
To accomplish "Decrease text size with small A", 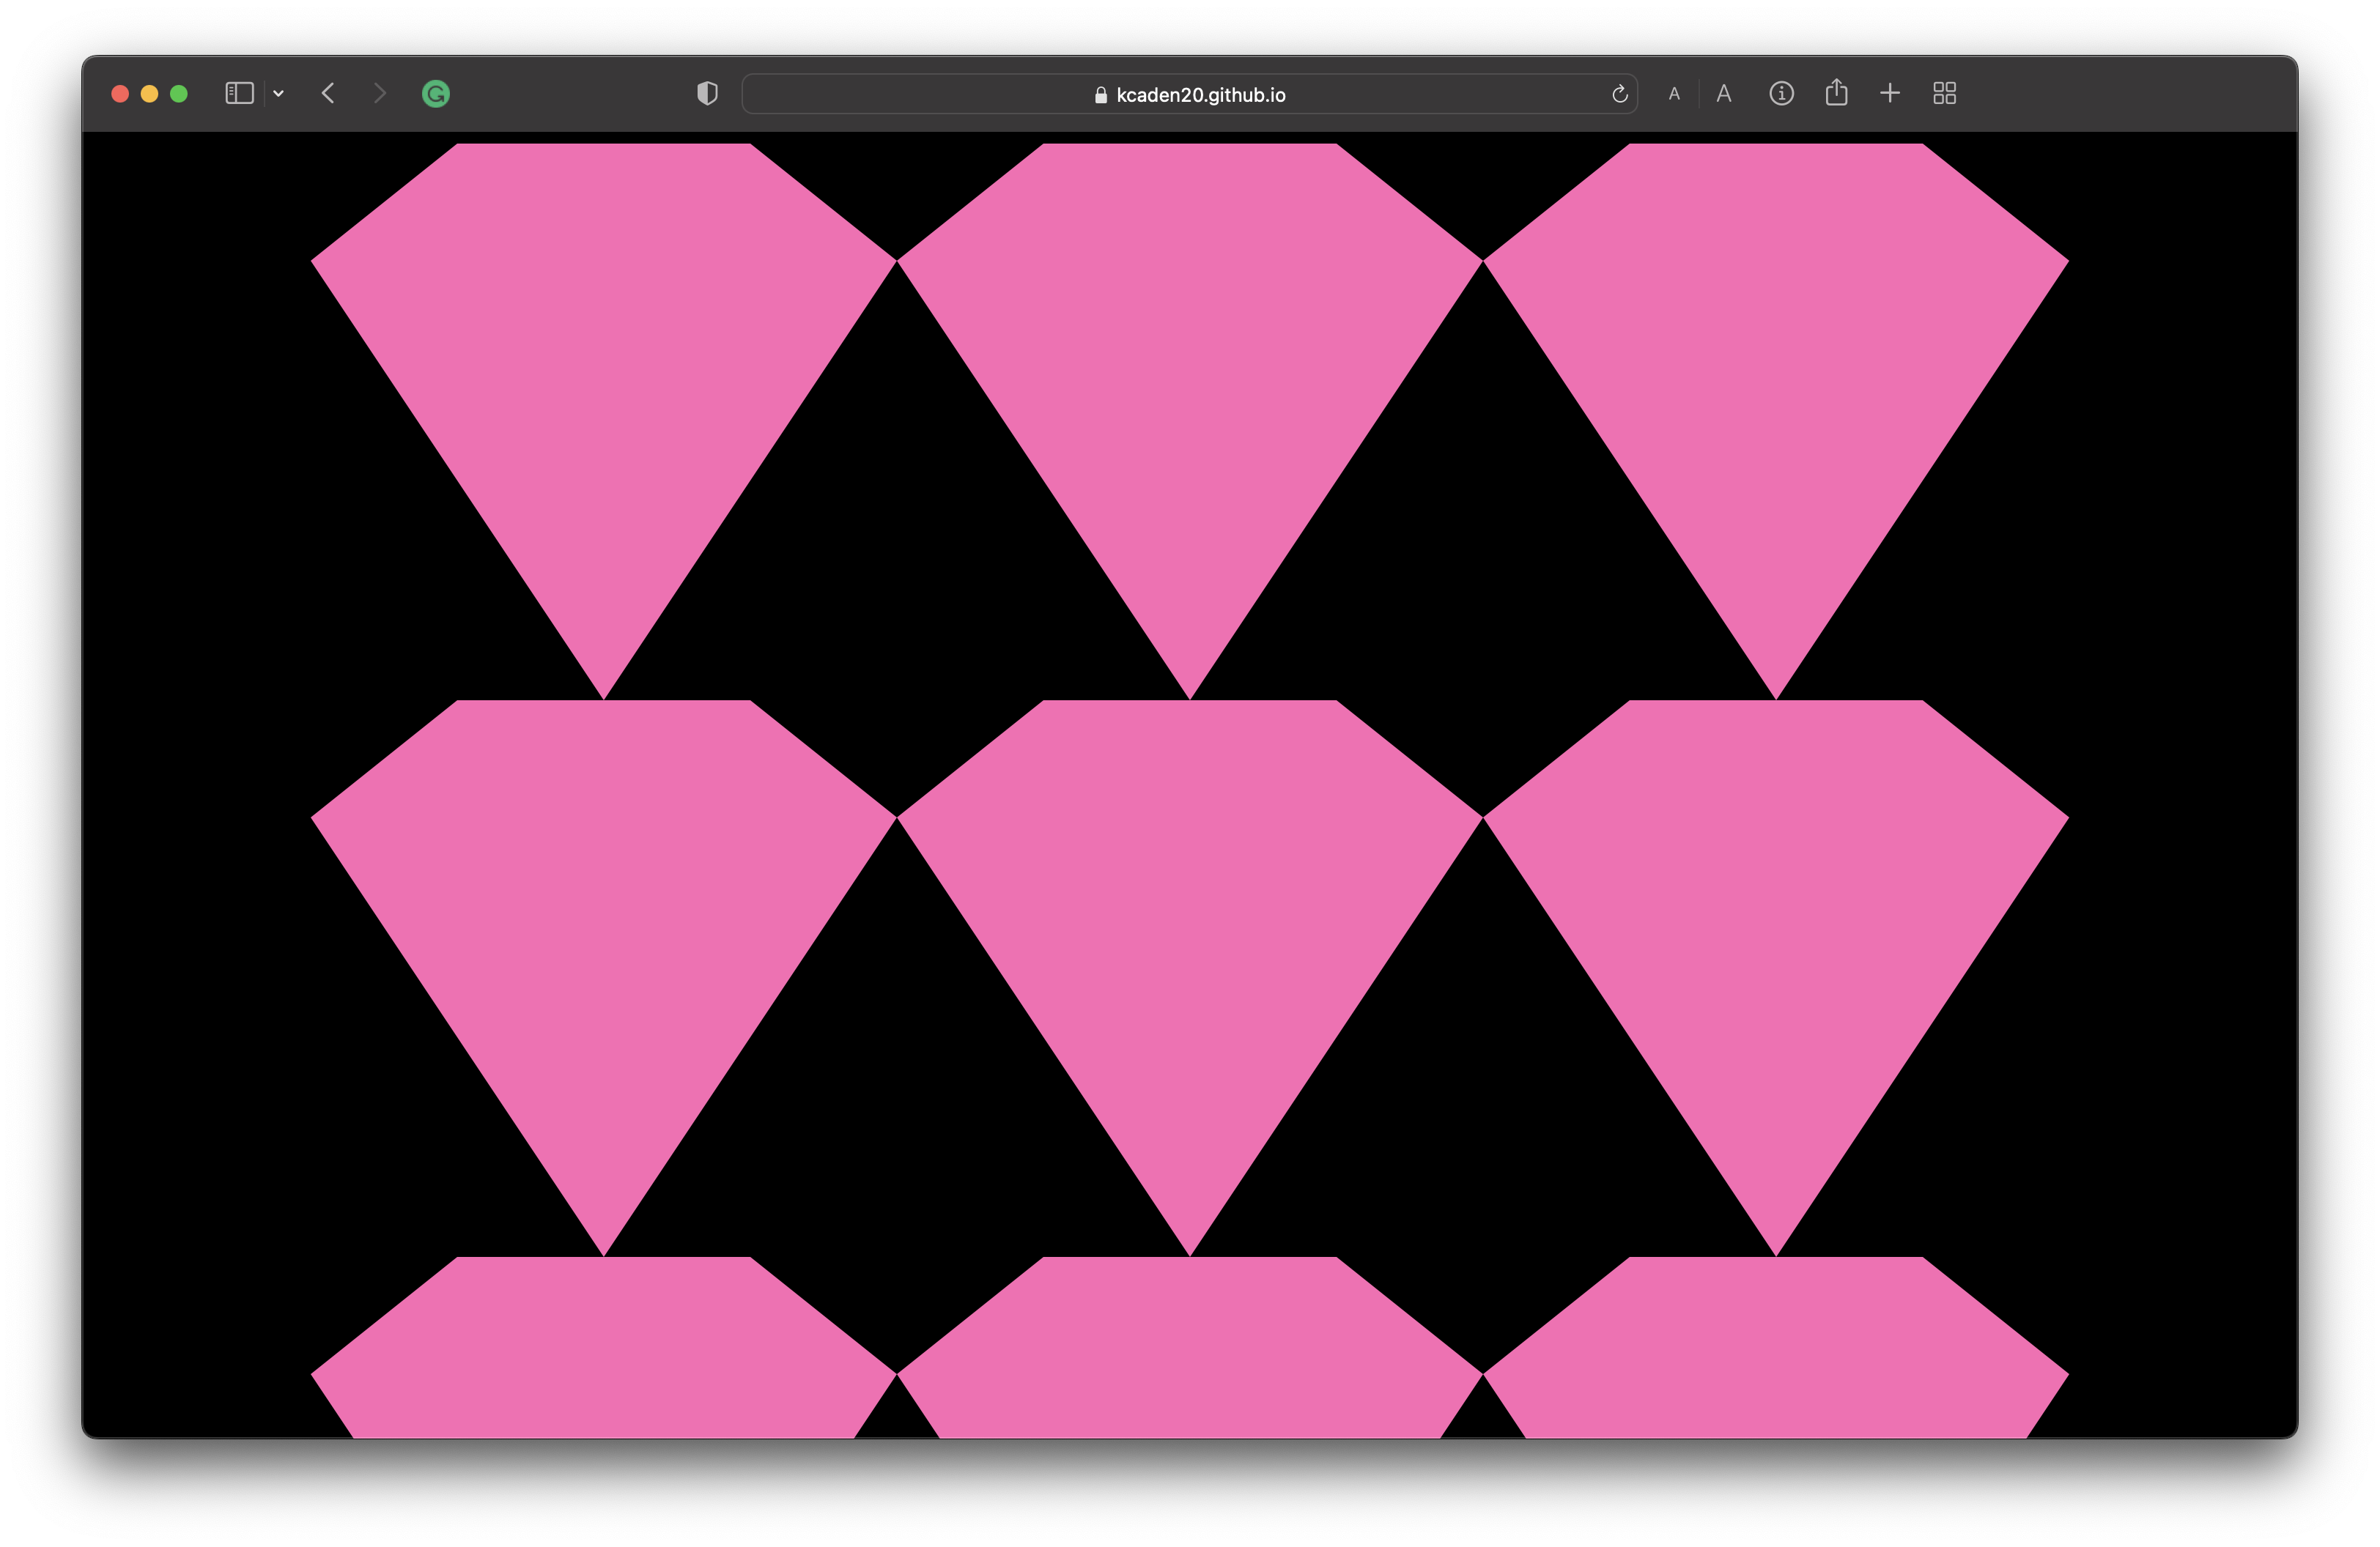I will point(1674,94).
